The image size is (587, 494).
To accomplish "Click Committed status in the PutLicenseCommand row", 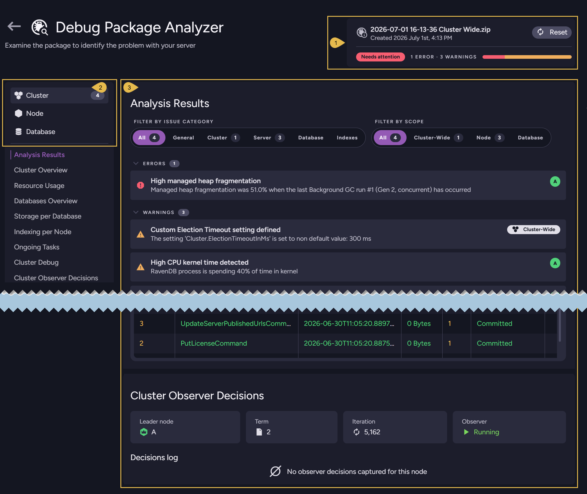I will click(495, 343).
